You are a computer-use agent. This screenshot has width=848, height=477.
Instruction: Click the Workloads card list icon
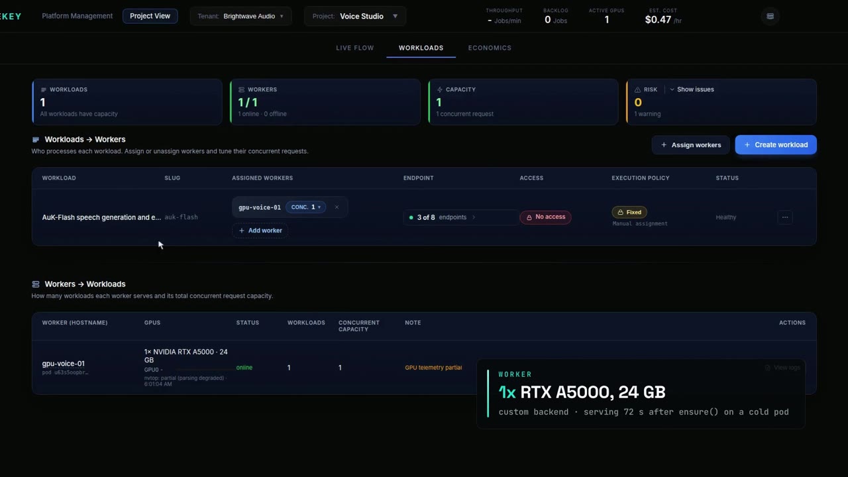[44, 89]
